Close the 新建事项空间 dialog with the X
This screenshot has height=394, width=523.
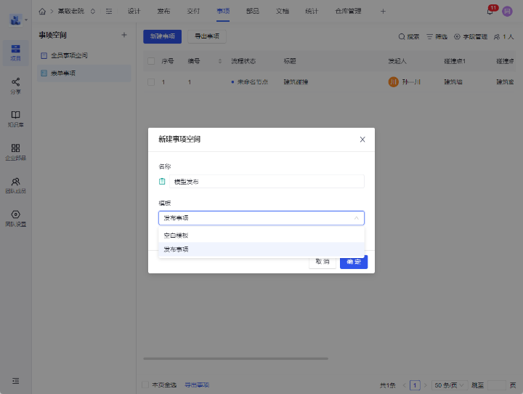[x=362, y=139]
